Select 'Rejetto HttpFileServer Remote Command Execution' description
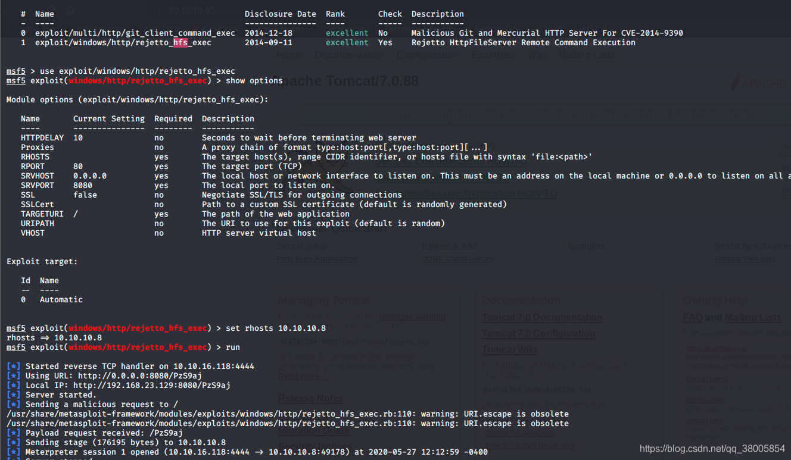The width and height of the screenshot is (791, 460). pyautogui.click(x=524, y=42)
